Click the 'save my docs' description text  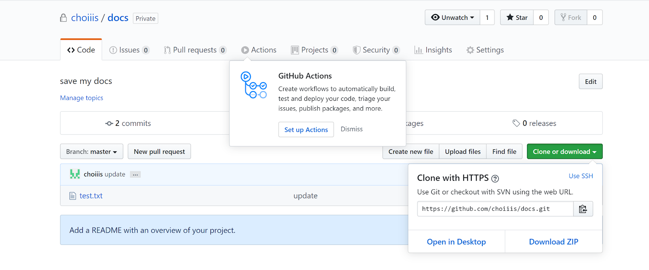coord(86,81)
